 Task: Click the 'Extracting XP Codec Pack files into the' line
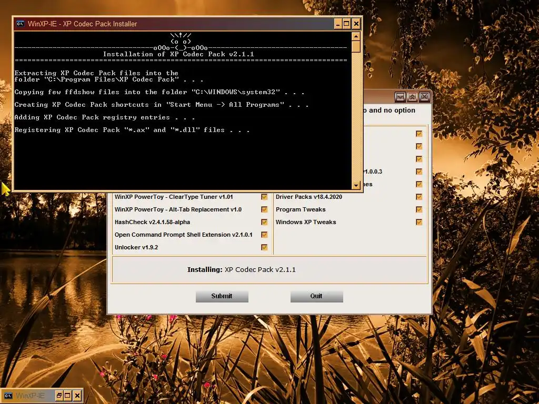[96, 73]
